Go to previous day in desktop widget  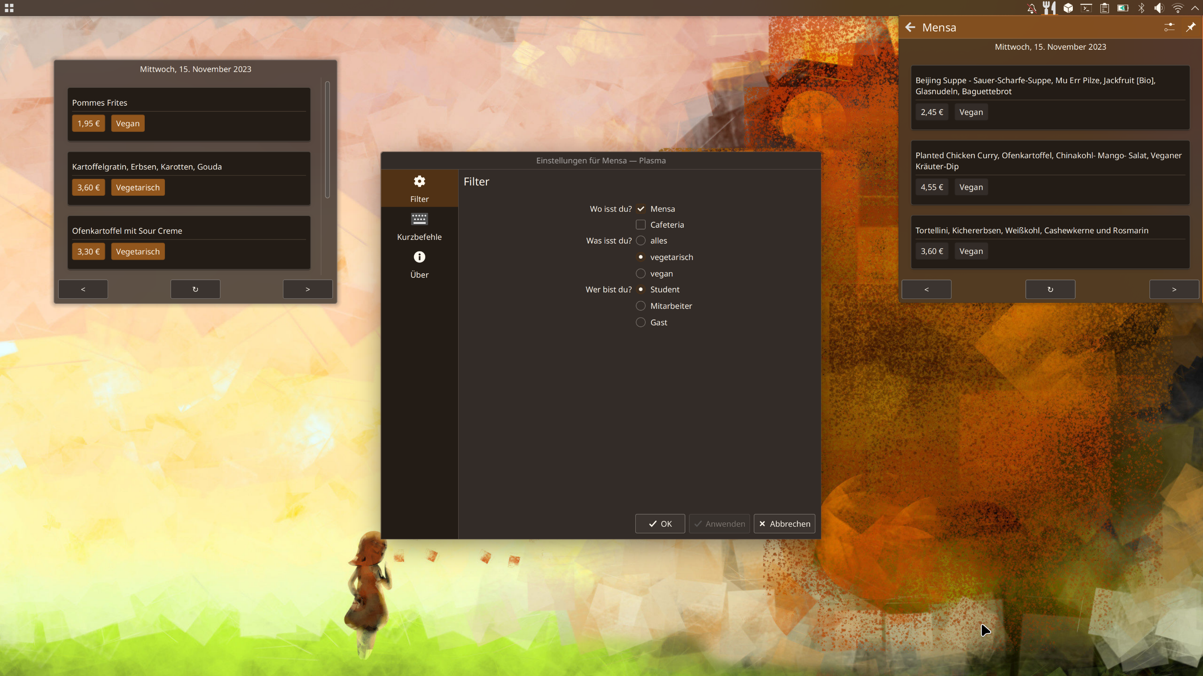(x=83, y=289)
